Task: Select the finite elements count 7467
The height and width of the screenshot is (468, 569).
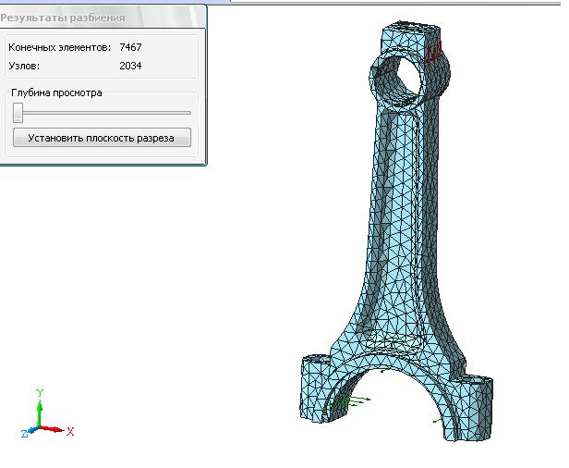Action: pos(130,47)
